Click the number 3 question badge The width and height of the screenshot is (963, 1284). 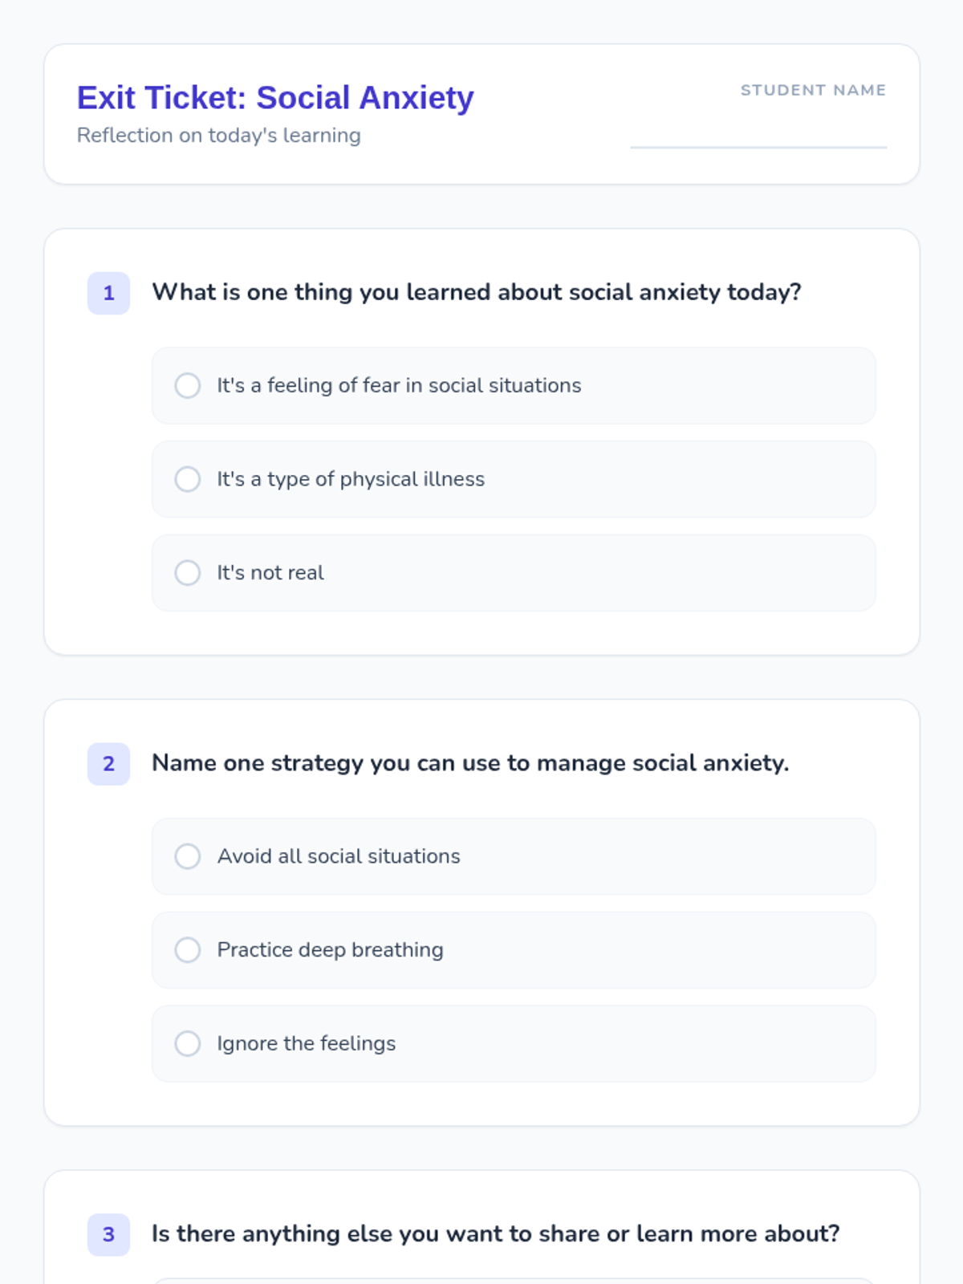pyautogui.click(x=109, y=1234)
